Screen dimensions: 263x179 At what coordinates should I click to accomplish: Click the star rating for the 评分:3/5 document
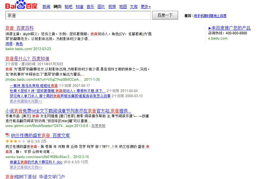(x=15, y=141)
